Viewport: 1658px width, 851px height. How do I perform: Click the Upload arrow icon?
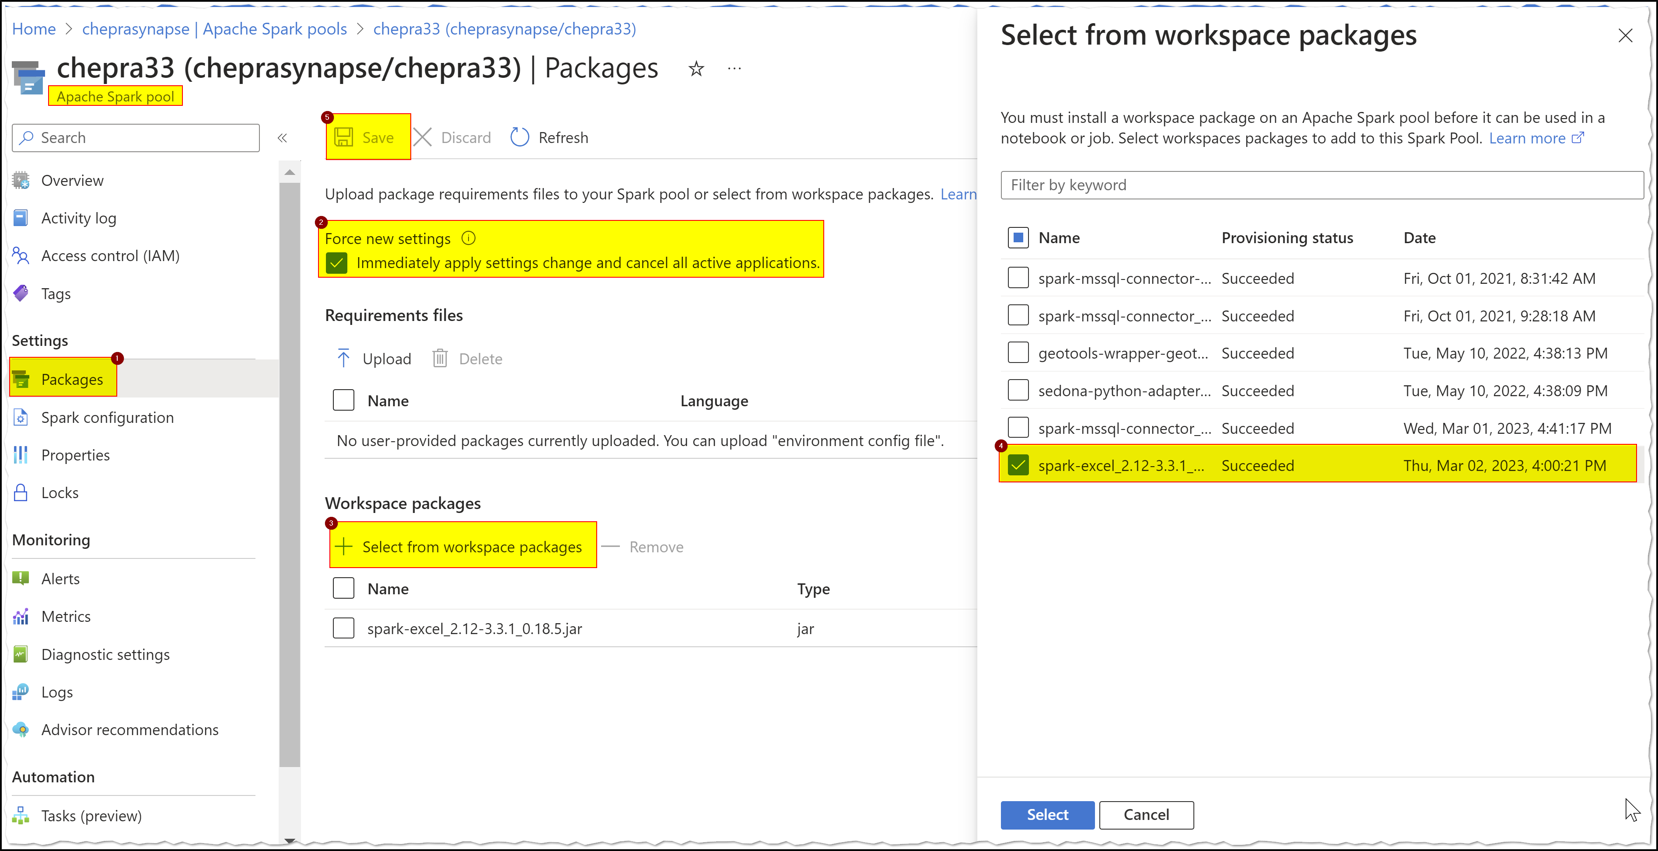[344, 358]
